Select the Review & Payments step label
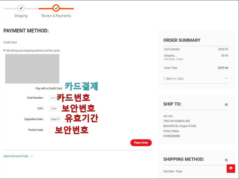239x179 pixels. click(56, 16)
